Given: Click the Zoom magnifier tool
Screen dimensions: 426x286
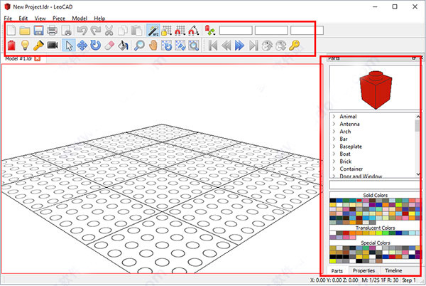Looking at the screenshot, I should (138, 46).
